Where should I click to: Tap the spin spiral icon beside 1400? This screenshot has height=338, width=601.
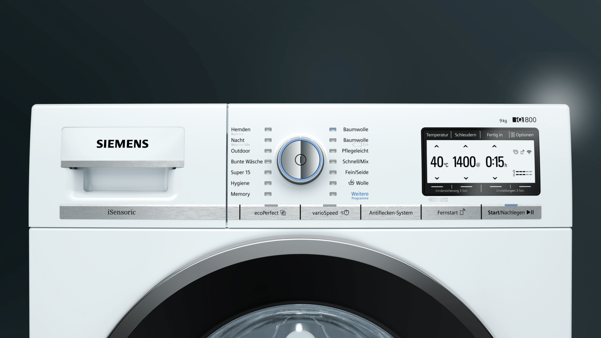coord(478,165)
